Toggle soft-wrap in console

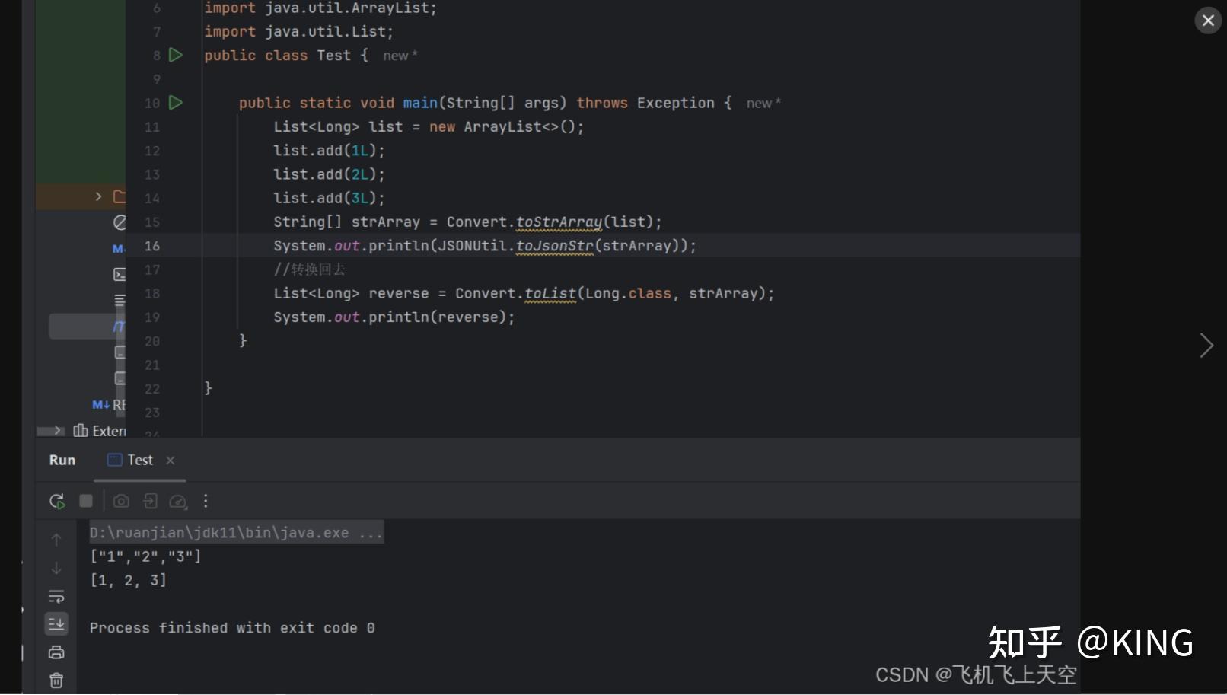[x=56, y=596]
